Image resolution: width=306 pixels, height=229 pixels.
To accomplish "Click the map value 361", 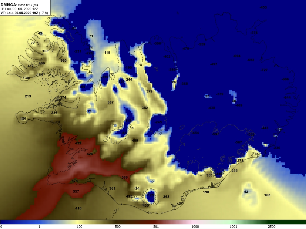I will tap(112, 188).
